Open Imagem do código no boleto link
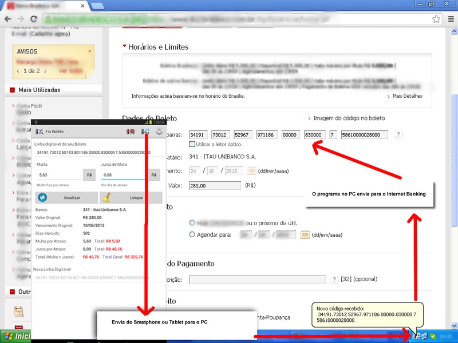Image resolution: width=458 pixels, height=343 pixels. (x=349, y=118)
